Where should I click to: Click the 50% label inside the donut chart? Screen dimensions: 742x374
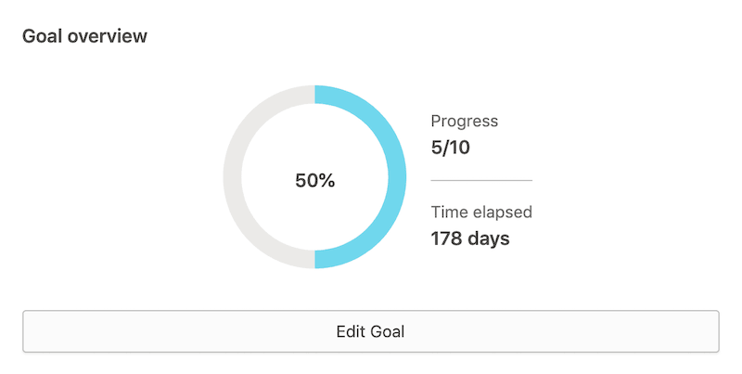[x=314, y=181]
